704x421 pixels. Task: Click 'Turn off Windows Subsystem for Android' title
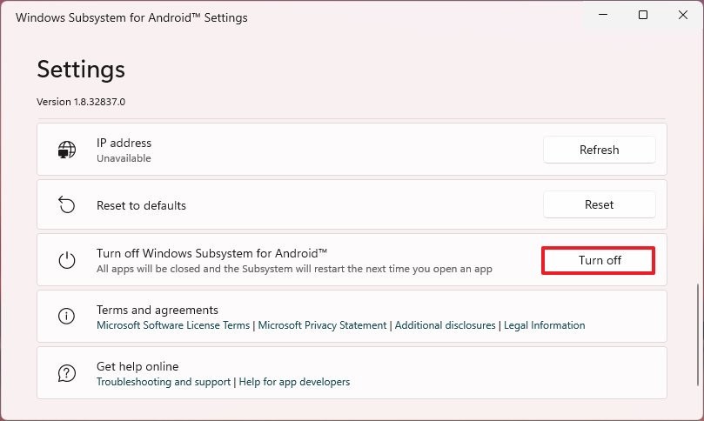(211, 254)
